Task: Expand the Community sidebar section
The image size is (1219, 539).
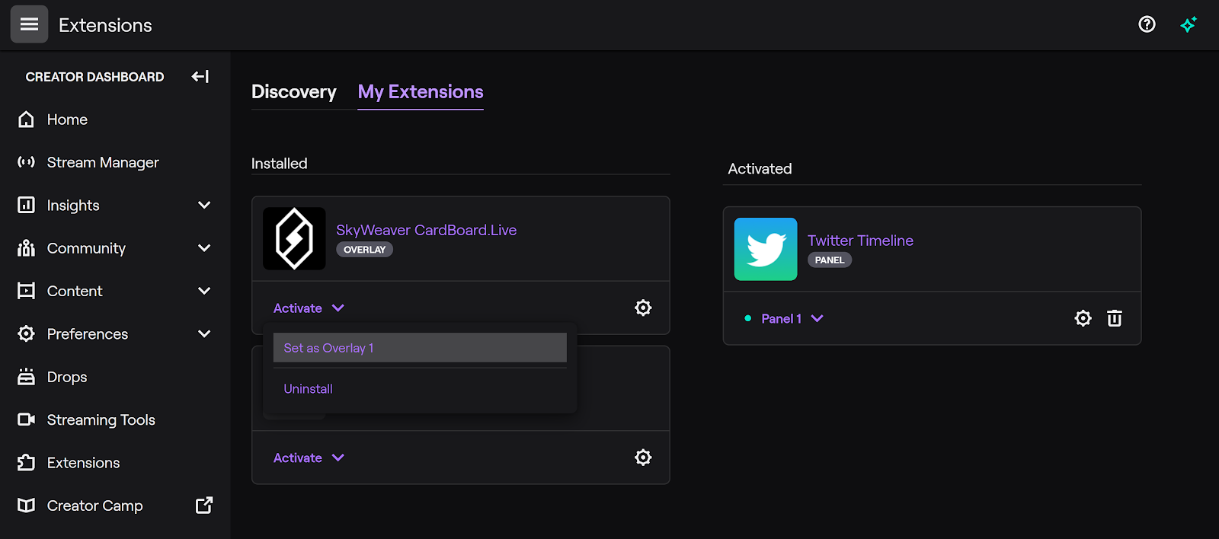Action: tap(203, 248)
